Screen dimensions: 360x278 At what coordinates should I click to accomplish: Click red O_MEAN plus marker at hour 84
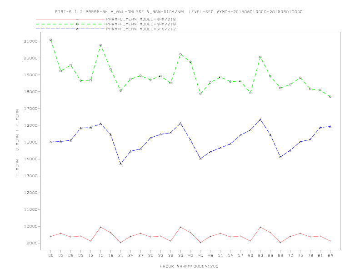pyautogui.click(x=330, y=241)
